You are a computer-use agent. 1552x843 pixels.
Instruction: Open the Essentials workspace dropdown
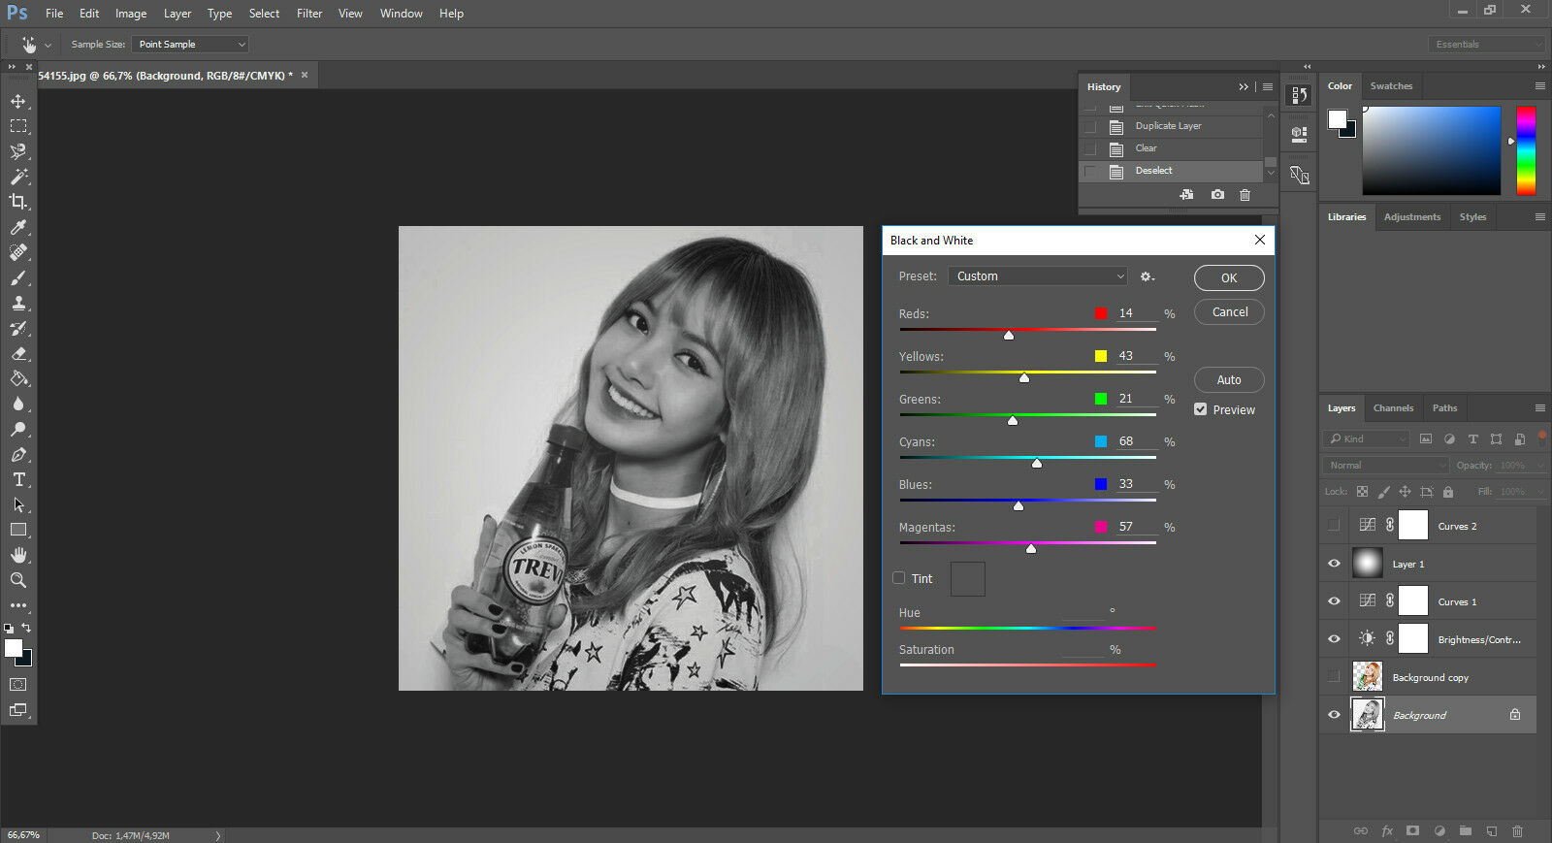1486,45
